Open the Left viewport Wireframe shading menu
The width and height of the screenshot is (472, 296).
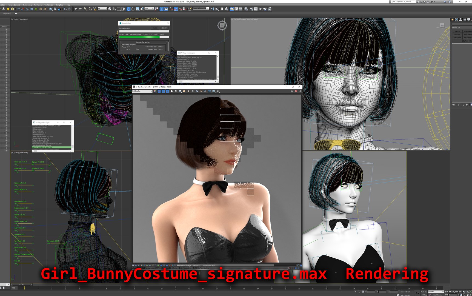[x=24, y=153]
